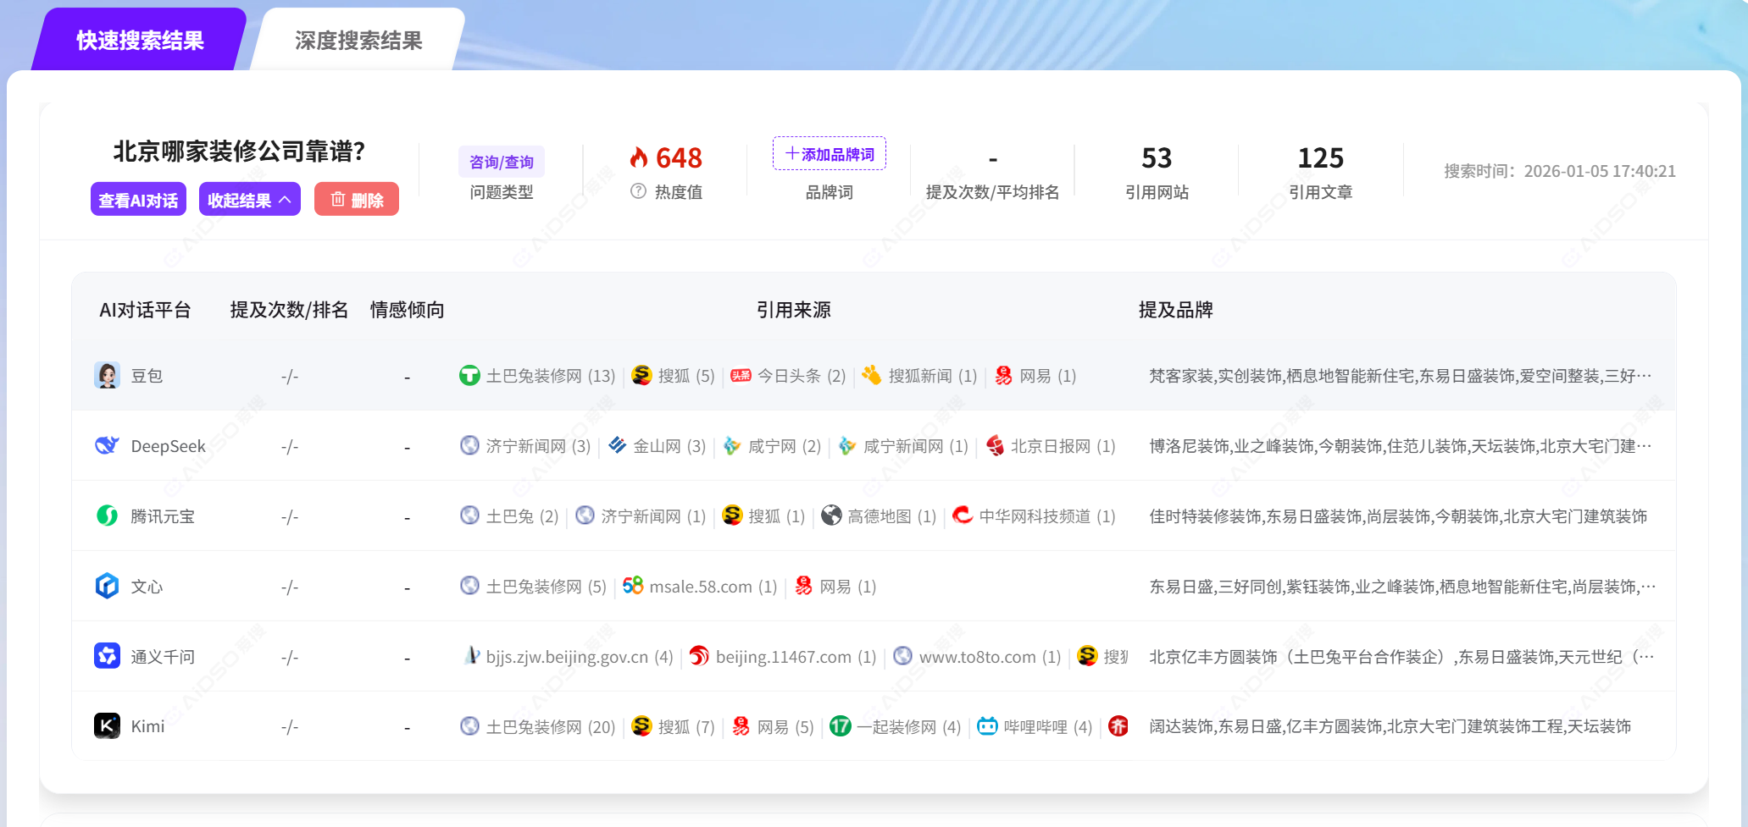
Task: Click 金山网 icon in DeepSeek row
Action: [618, 445]
